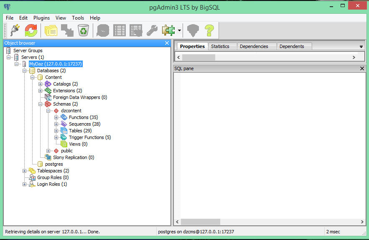Open the File menu
Screen dimensions: 369x240
10,18
